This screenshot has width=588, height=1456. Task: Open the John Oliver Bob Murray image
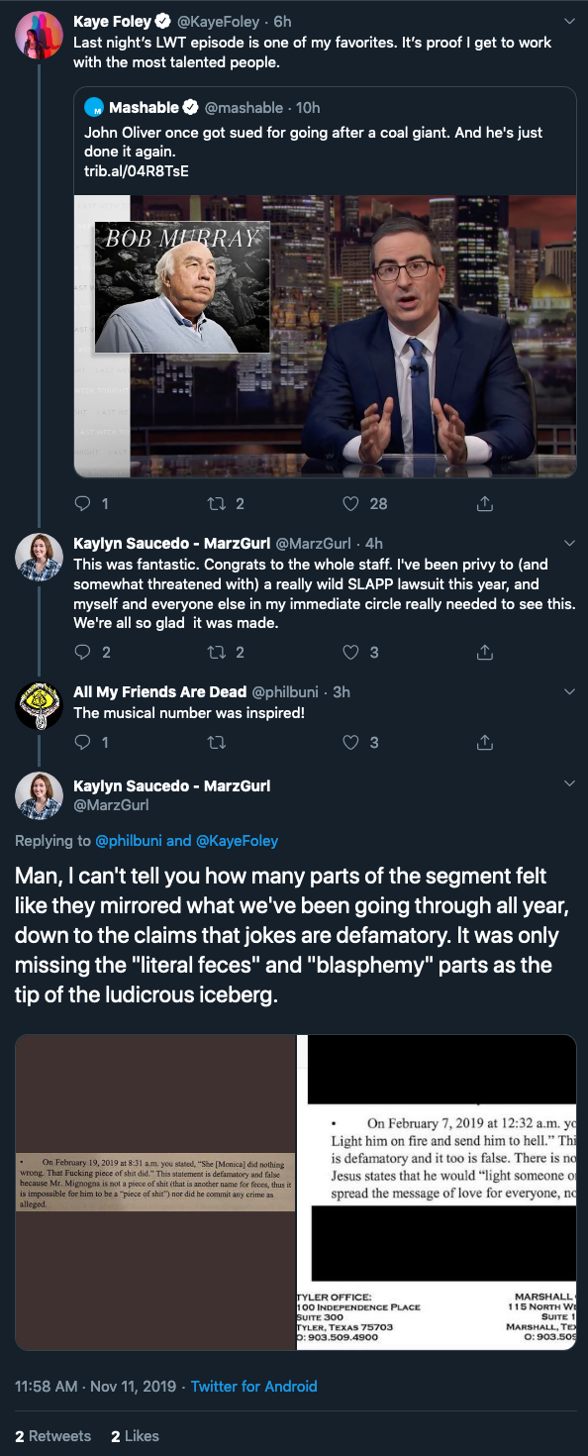(326, 336)
